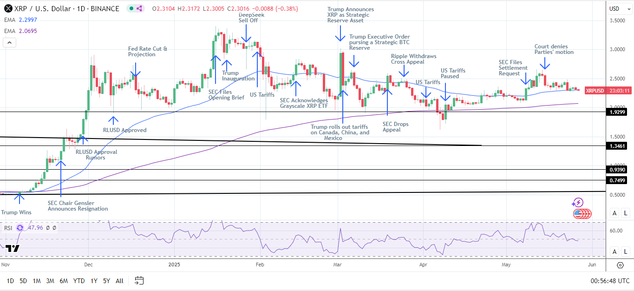This screenshot has width=634, height=291.
Task: Click the TradingView logo
Action: [13, 249]
